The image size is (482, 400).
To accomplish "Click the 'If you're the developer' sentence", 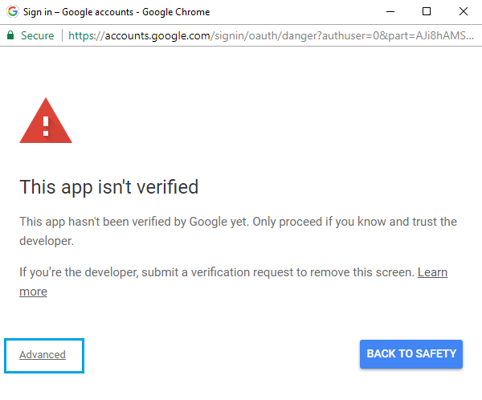I will [217, 272].
